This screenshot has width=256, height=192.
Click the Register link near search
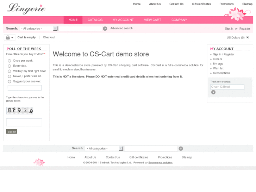tap(245, 29)
